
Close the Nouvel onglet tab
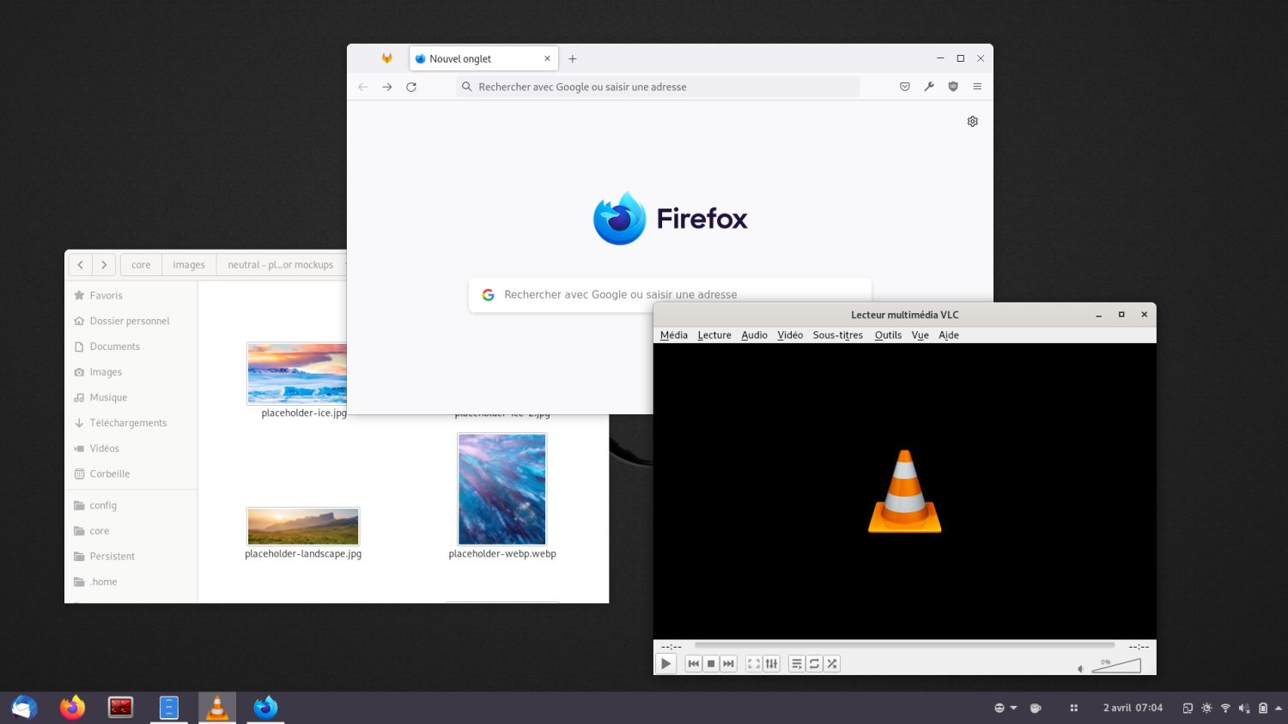pyautogui.click(x=547, y=58)
